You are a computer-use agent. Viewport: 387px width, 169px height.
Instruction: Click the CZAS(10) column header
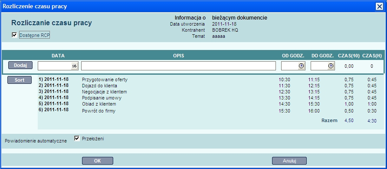pyautogui.click(x=349, y=56)
